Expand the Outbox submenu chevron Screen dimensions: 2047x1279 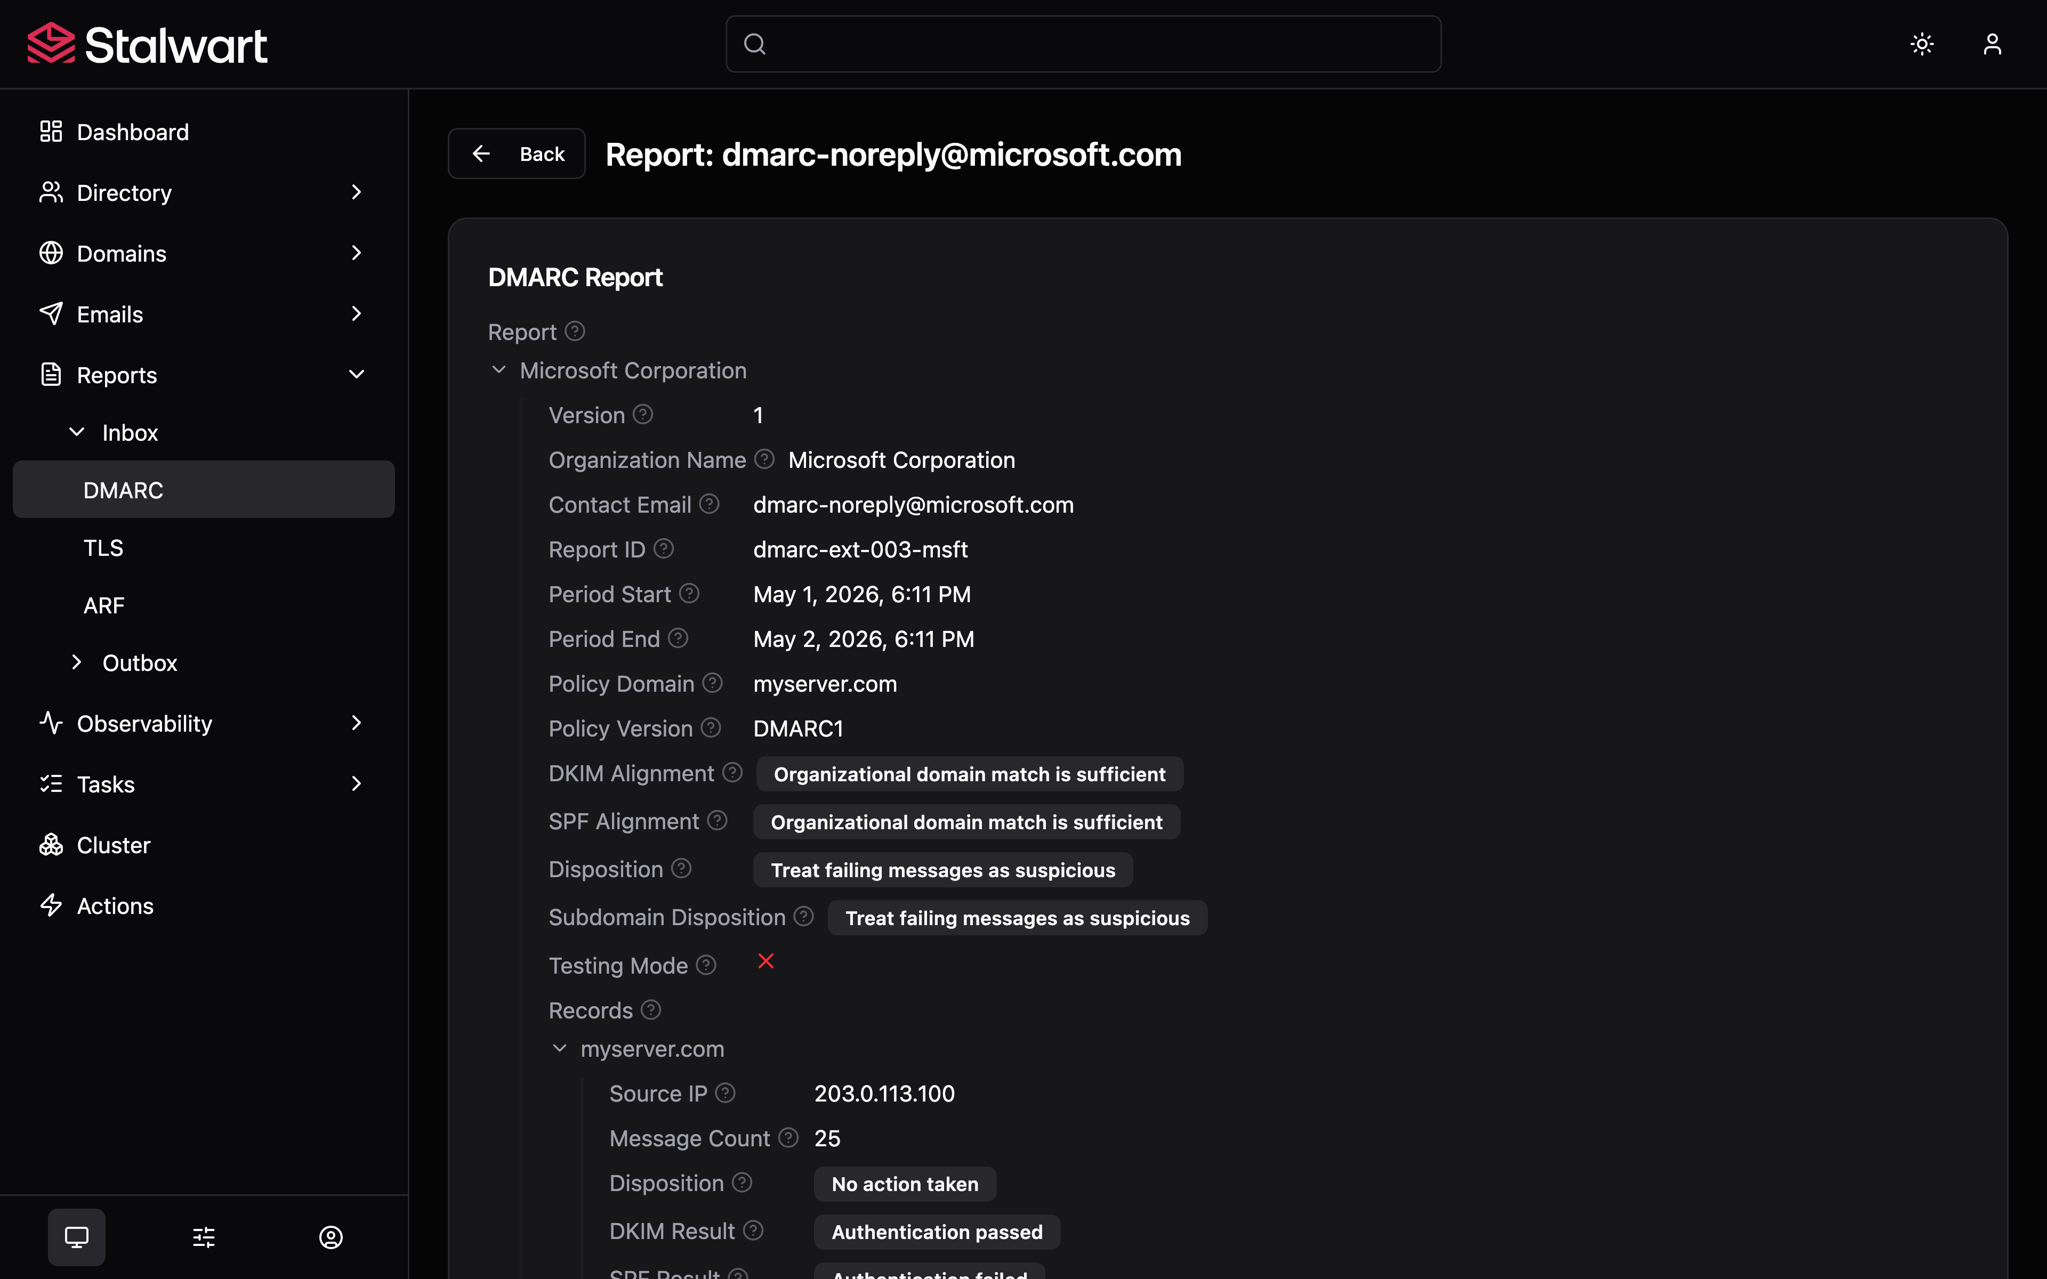(x=77, y=662)
